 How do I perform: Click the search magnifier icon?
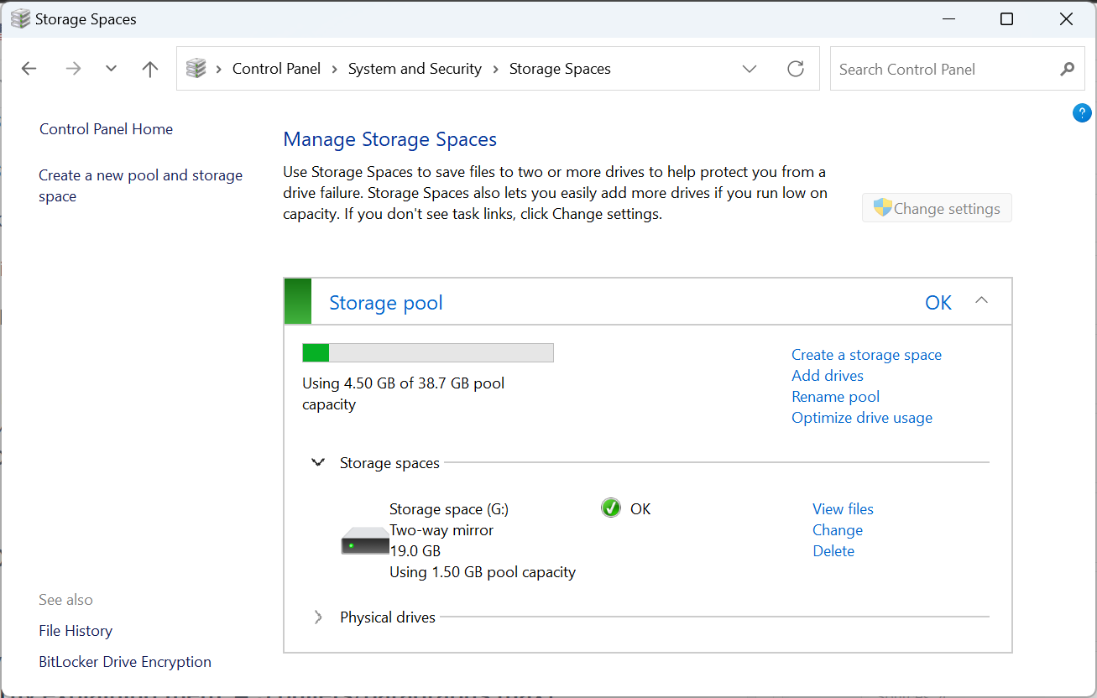1067,69
